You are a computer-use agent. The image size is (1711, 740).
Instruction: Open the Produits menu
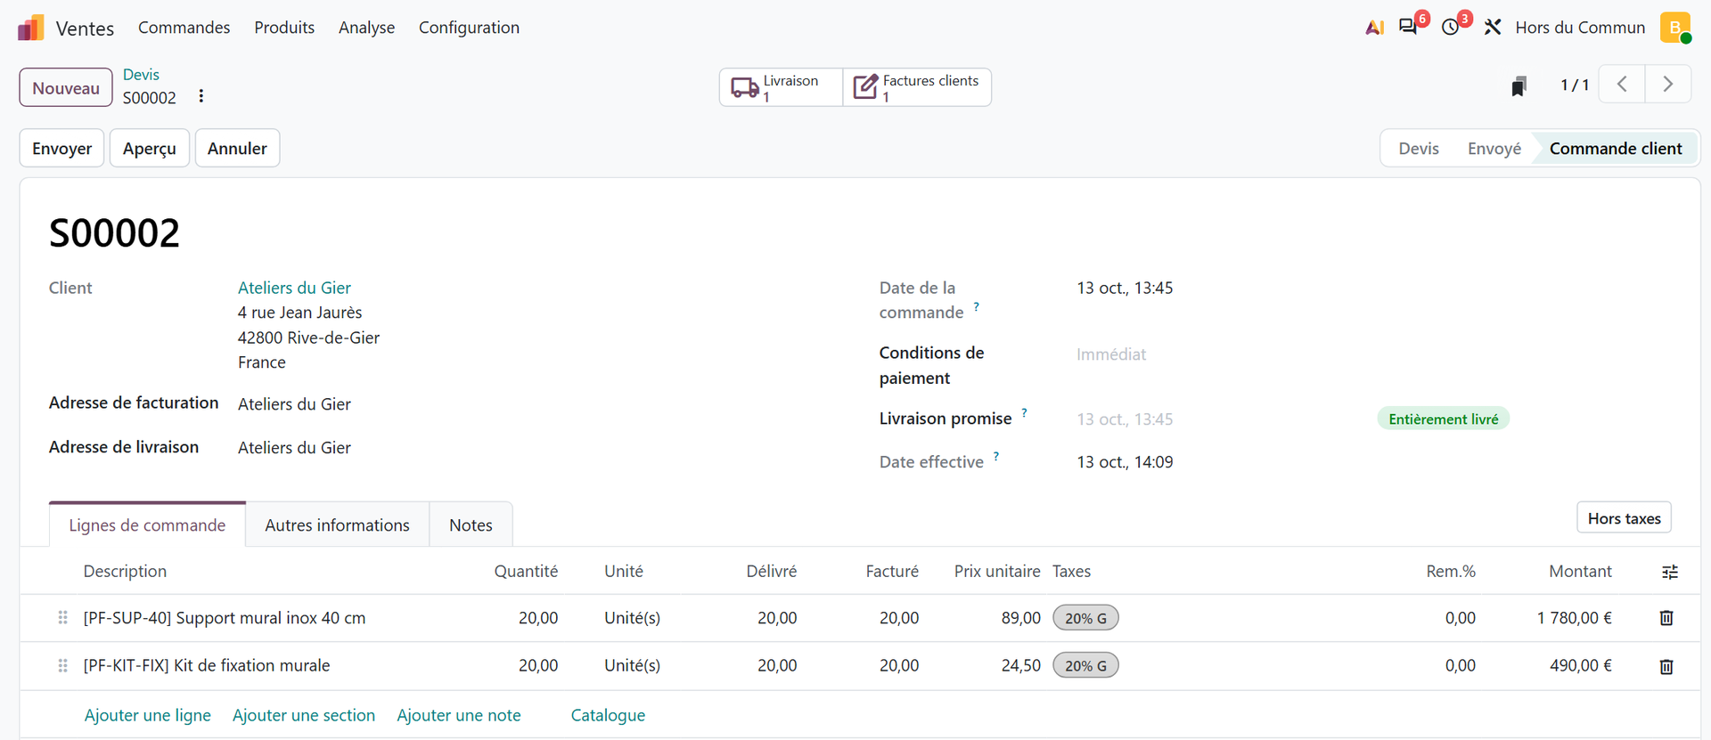click(284, 28)
